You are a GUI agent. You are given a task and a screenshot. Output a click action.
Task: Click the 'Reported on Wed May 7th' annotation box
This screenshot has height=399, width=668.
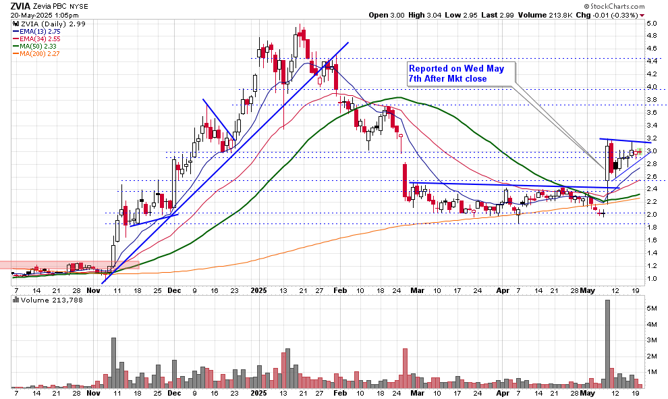click(461, 74)
